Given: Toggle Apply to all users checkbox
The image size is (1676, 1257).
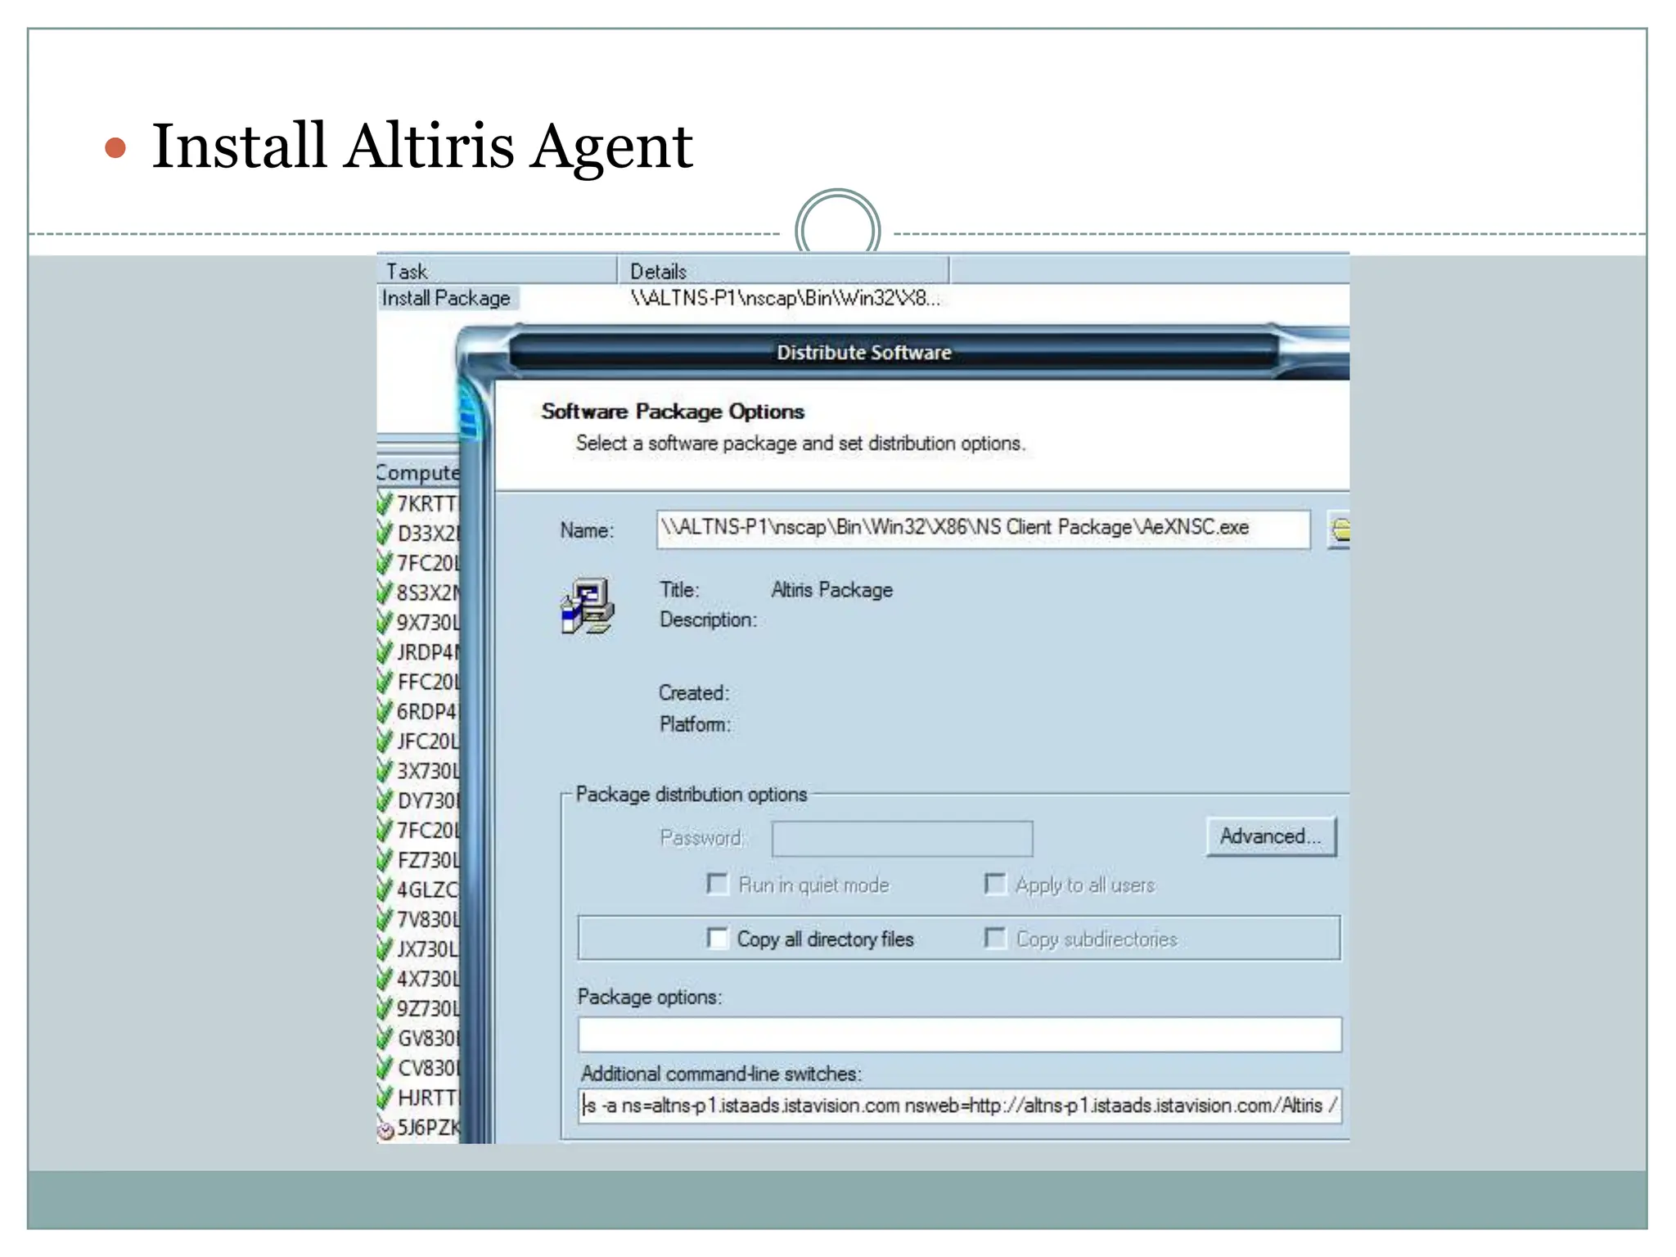Looking at the screenshot, I should pos(995,884).
